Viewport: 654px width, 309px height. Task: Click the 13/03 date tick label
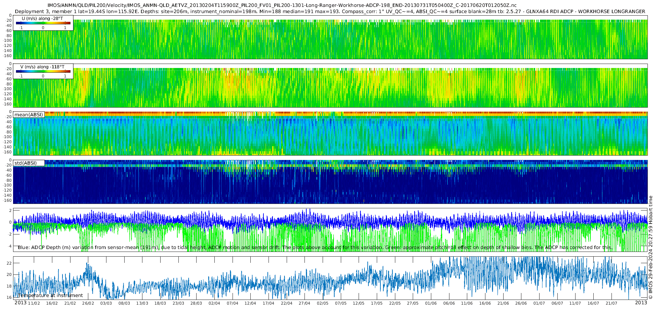pos(142,303)
